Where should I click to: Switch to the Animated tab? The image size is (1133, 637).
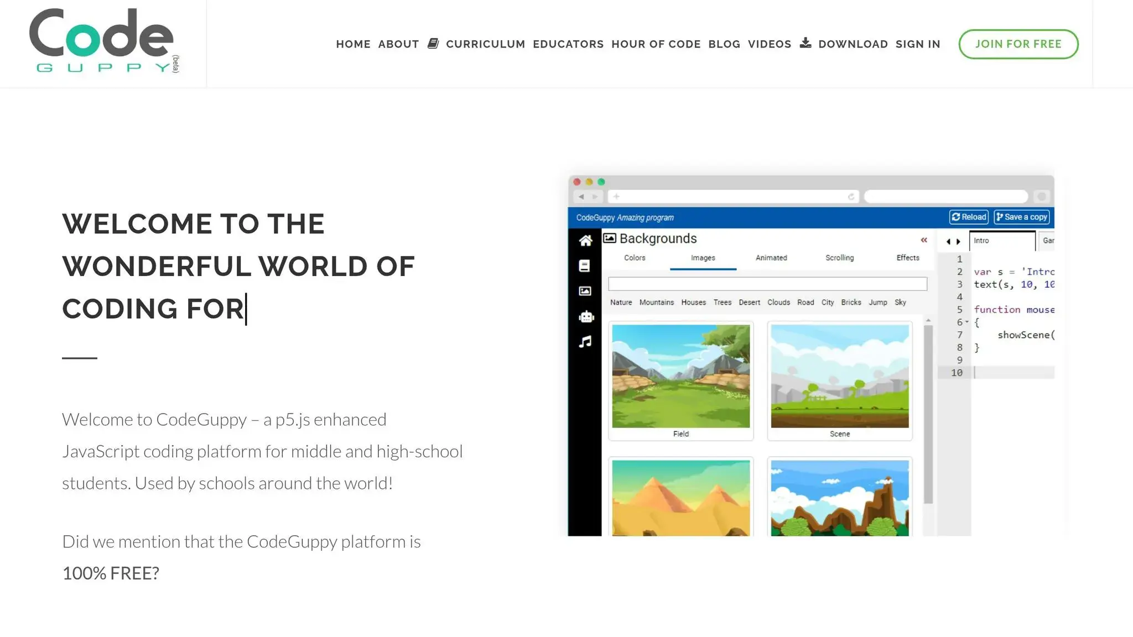(771, 258)
